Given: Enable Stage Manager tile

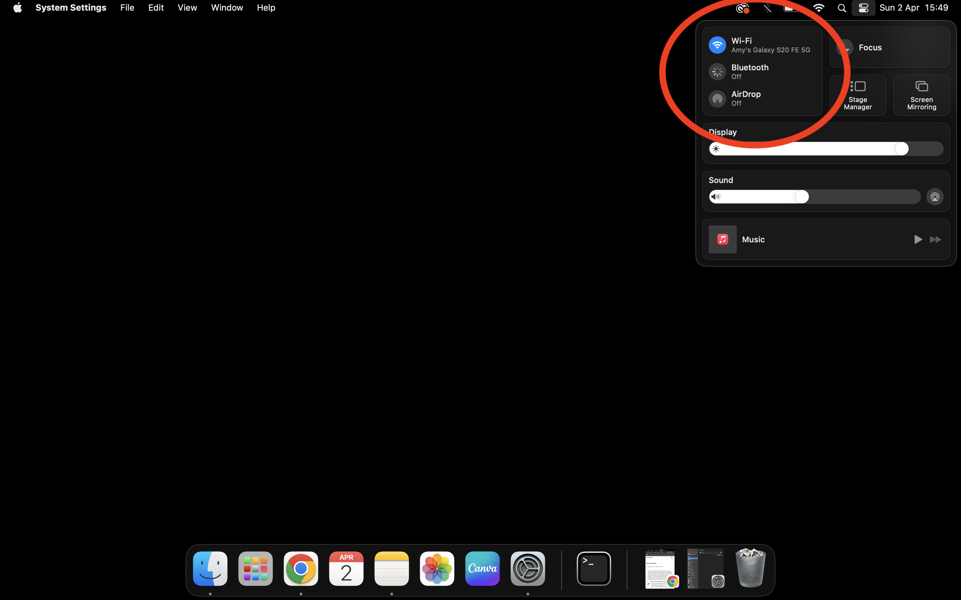Looking at the screenshot, I should coord(858,96).
